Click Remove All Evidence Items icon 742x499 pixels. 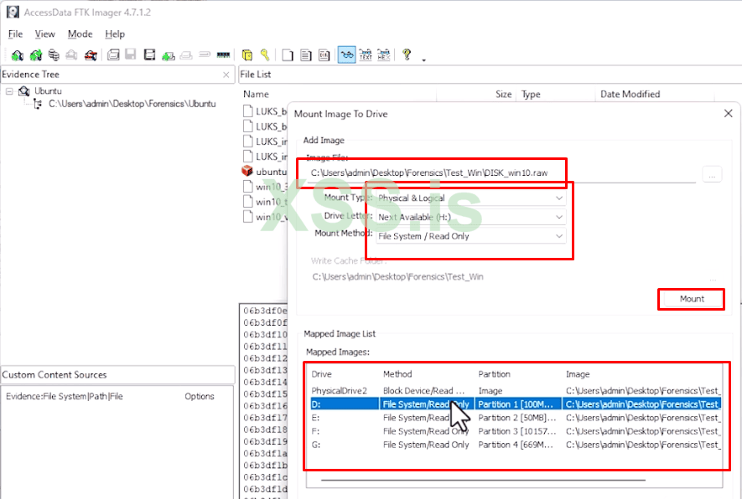pyautogui.click(x=91, y=55)
